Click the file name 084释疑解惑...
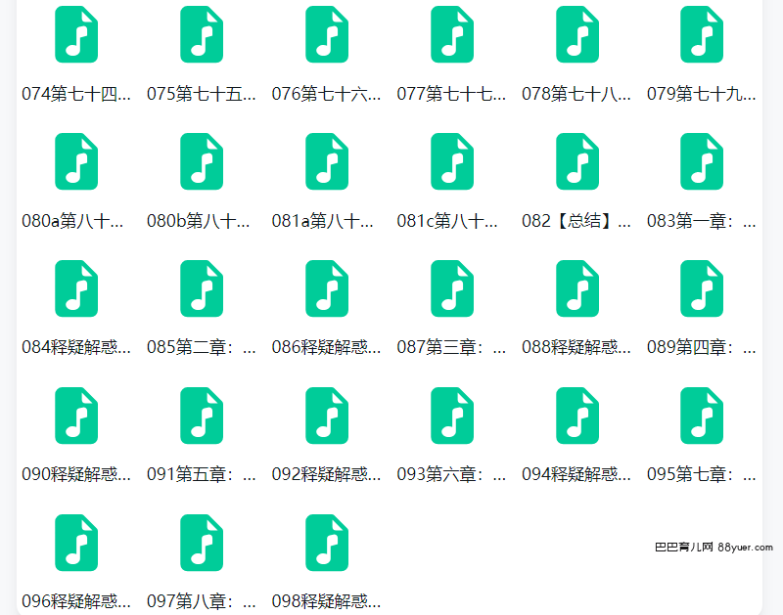783x615 pixels. tap(76, 348)
